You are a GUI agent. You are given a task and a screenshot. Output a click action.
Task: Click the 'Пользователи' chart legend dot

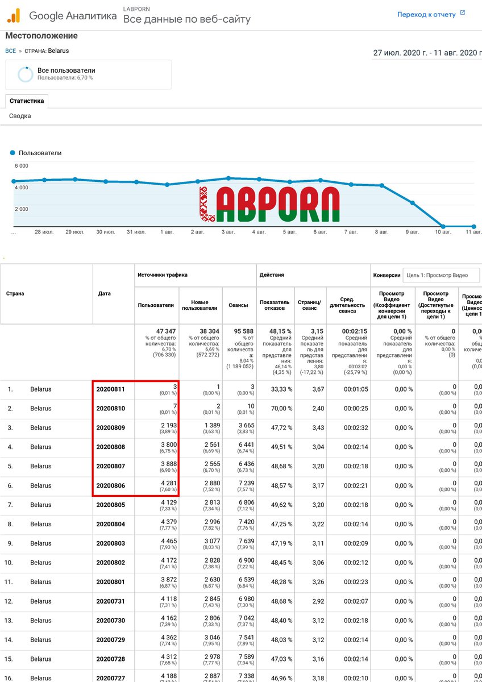[x=13, y=153]
